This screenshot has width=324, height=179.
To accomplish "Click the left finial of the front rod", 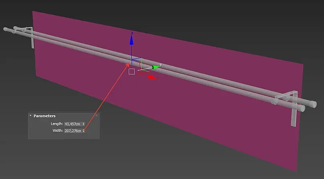I will [6, 30].
